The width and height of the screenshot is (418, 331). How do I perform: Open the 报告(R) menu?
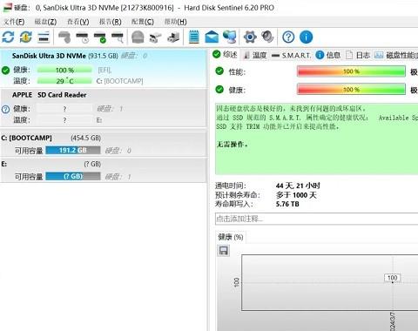click(111, 22)
